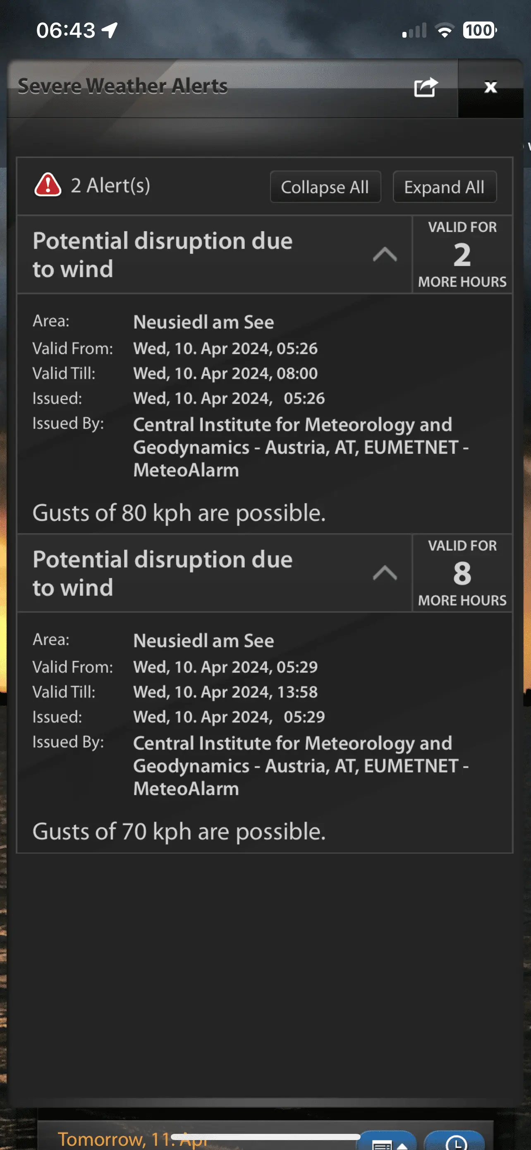Open the clock icon button at bottom
The image size is (531, 1150).
(455, 1142)
